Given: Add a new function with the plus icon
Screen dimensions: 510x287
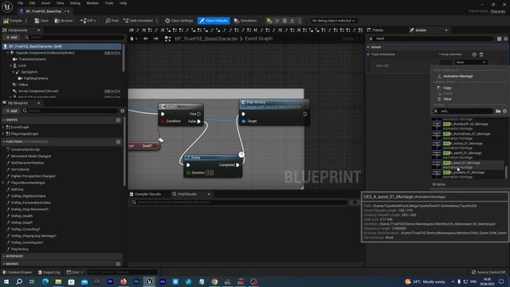Looking at the screenshot, I should point(118,142).
